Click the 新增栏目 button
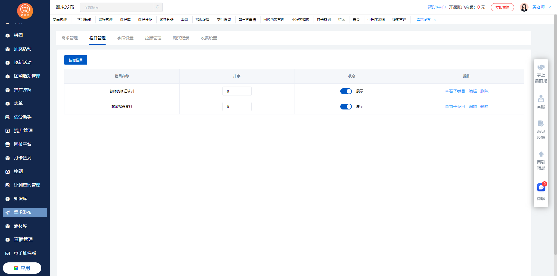The height and width of the screenshot is (276, 557). pyautogui.click(x=75, y=60)
